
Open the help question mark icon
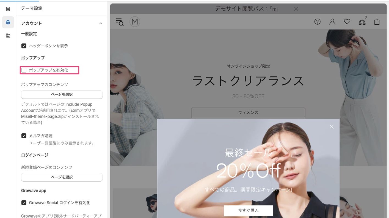coord(318,22)
